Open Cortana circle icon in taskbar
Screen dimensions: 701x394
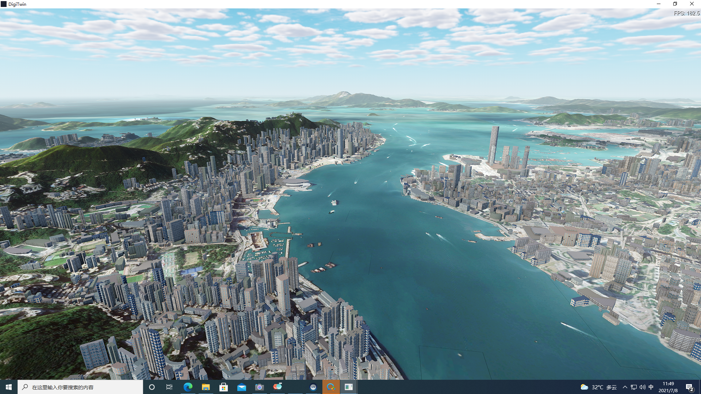(x=152, y=387)
